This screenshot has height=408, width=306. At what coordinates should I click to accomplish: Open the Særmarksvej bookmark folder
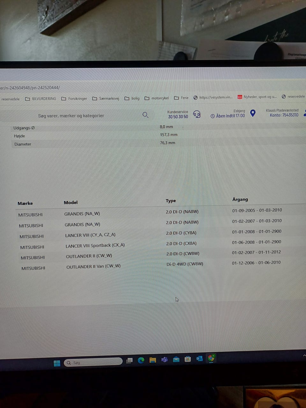click(x=106, y=98)
